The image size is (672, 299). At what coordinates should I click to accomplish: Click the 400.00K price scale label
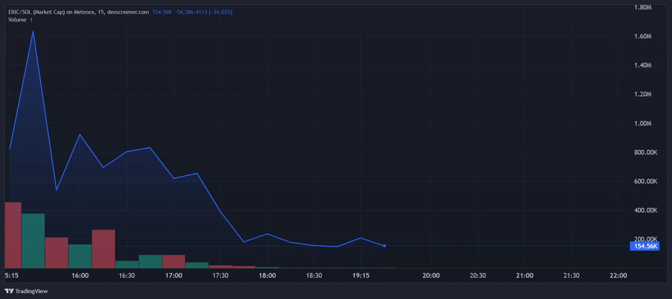646,210
